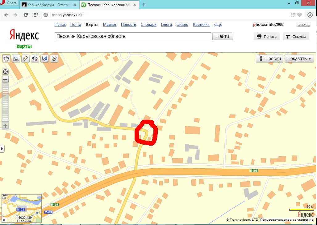Close the Харьков Форум tab
317x225 pixels.
(75, 5)
